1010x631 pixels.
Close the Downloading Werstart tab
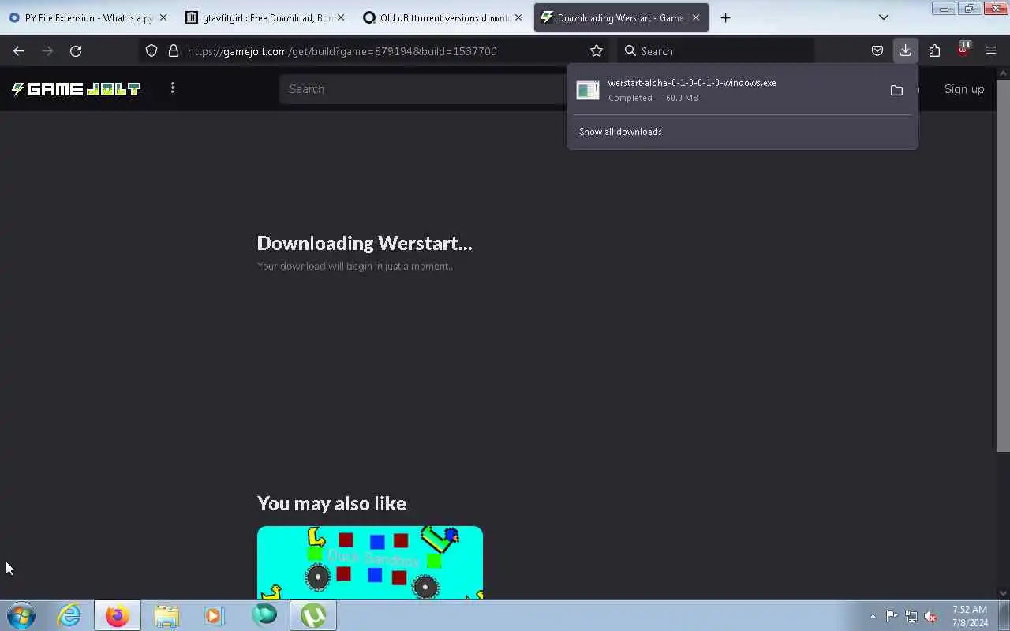(x=696, y=17)
